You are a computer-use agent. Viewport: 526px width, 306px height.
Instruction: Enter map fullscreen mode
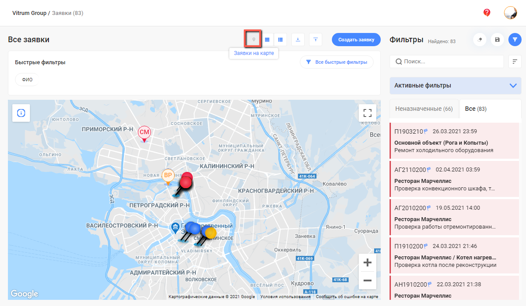(368, 113)
